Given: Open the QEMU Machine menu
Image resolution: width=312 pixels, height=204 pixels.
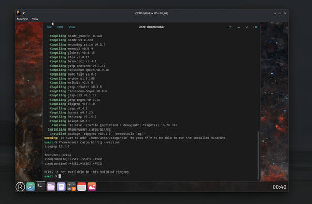Looking at the screenshot, I should 23,19.
